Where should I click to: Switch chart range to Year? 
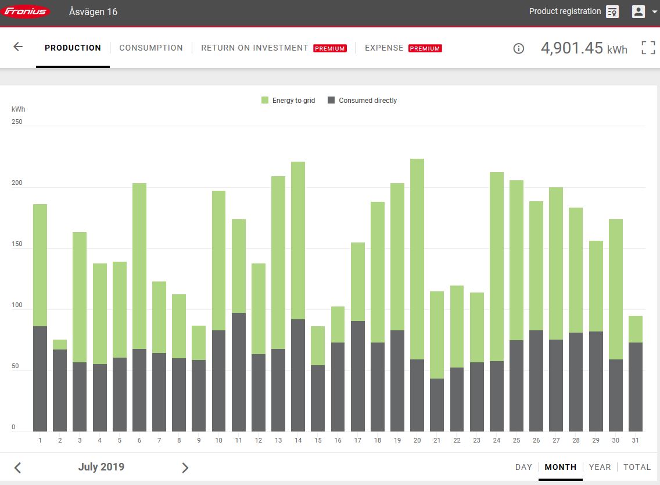coord(600,467)
